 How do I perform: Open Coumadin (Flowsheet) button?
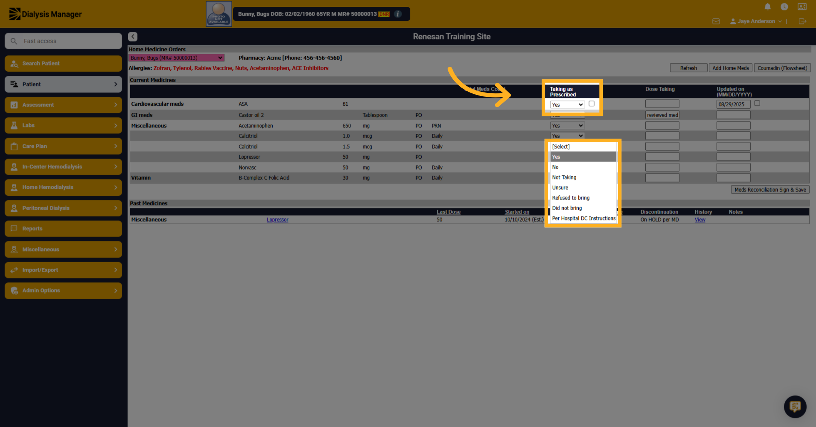782,68
